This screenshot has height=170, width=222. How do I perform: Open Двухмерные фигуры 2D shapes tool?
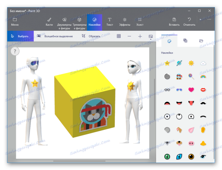click(64, 23)
